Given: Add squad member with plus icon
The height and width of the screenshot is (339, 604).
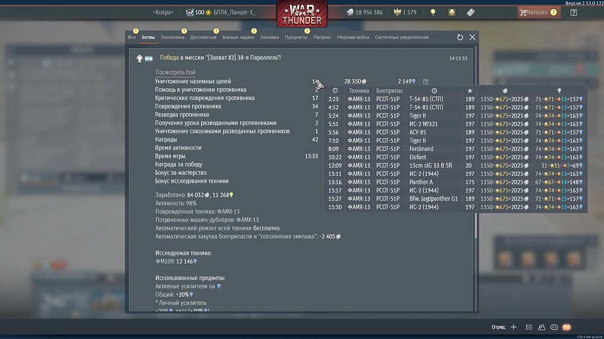Looking at the screenshot, I should pyautogui.click(x=513, y=327).
